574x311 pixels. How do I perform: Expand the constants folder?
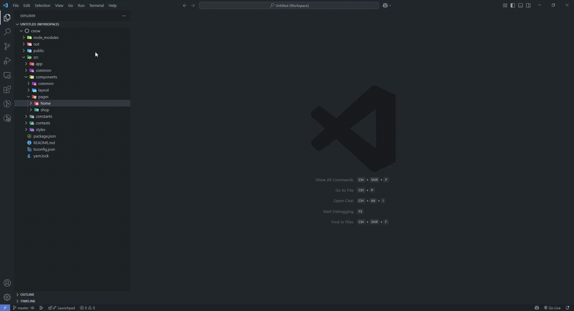72,116
